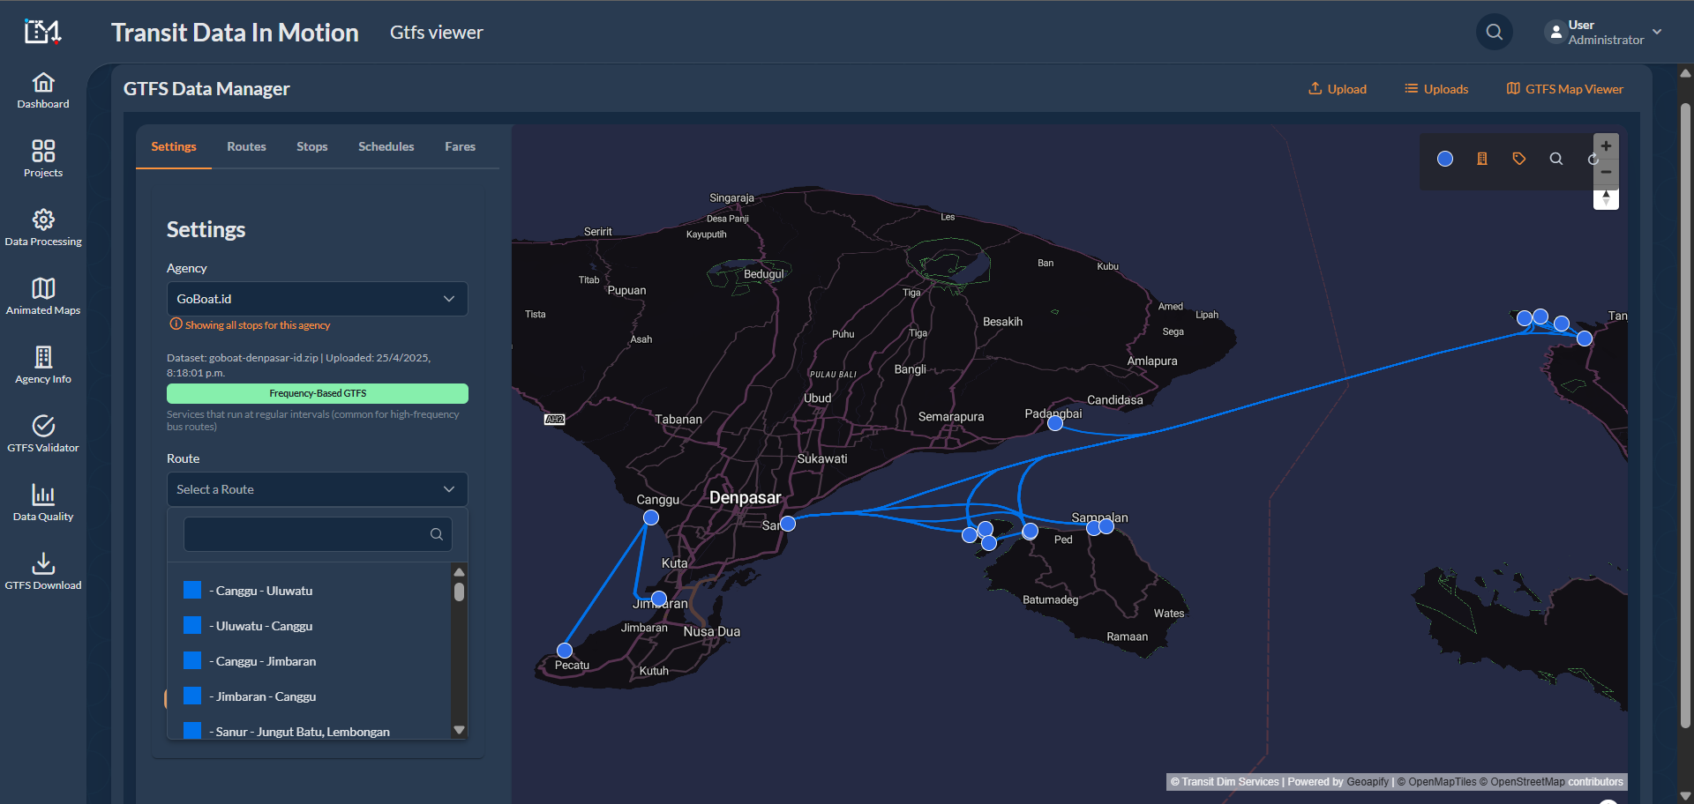
Task: Click the refresh icon in map toolbar
Action: (x=1593, y=159)
